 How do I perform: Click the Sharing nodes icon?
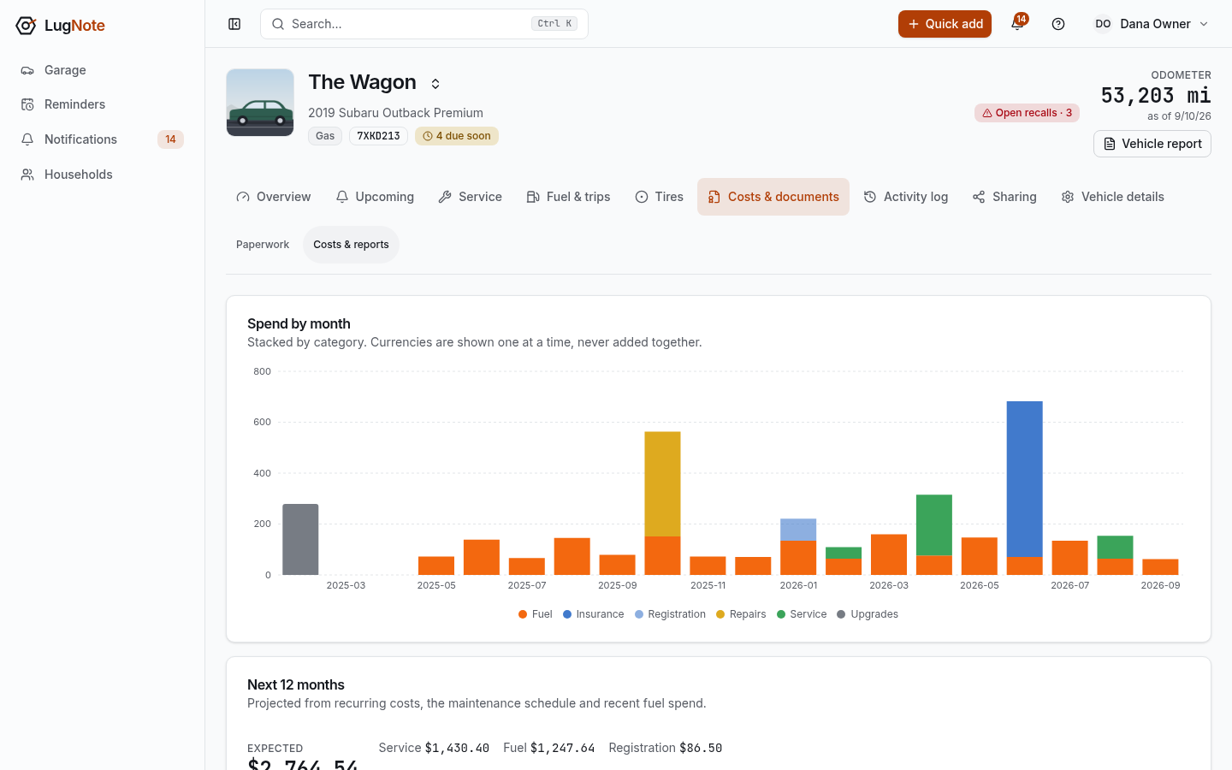pos(979,197)
